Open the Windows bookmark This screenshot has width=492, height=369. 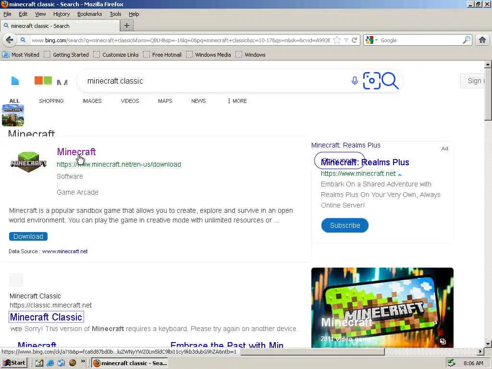pos(251,55)
